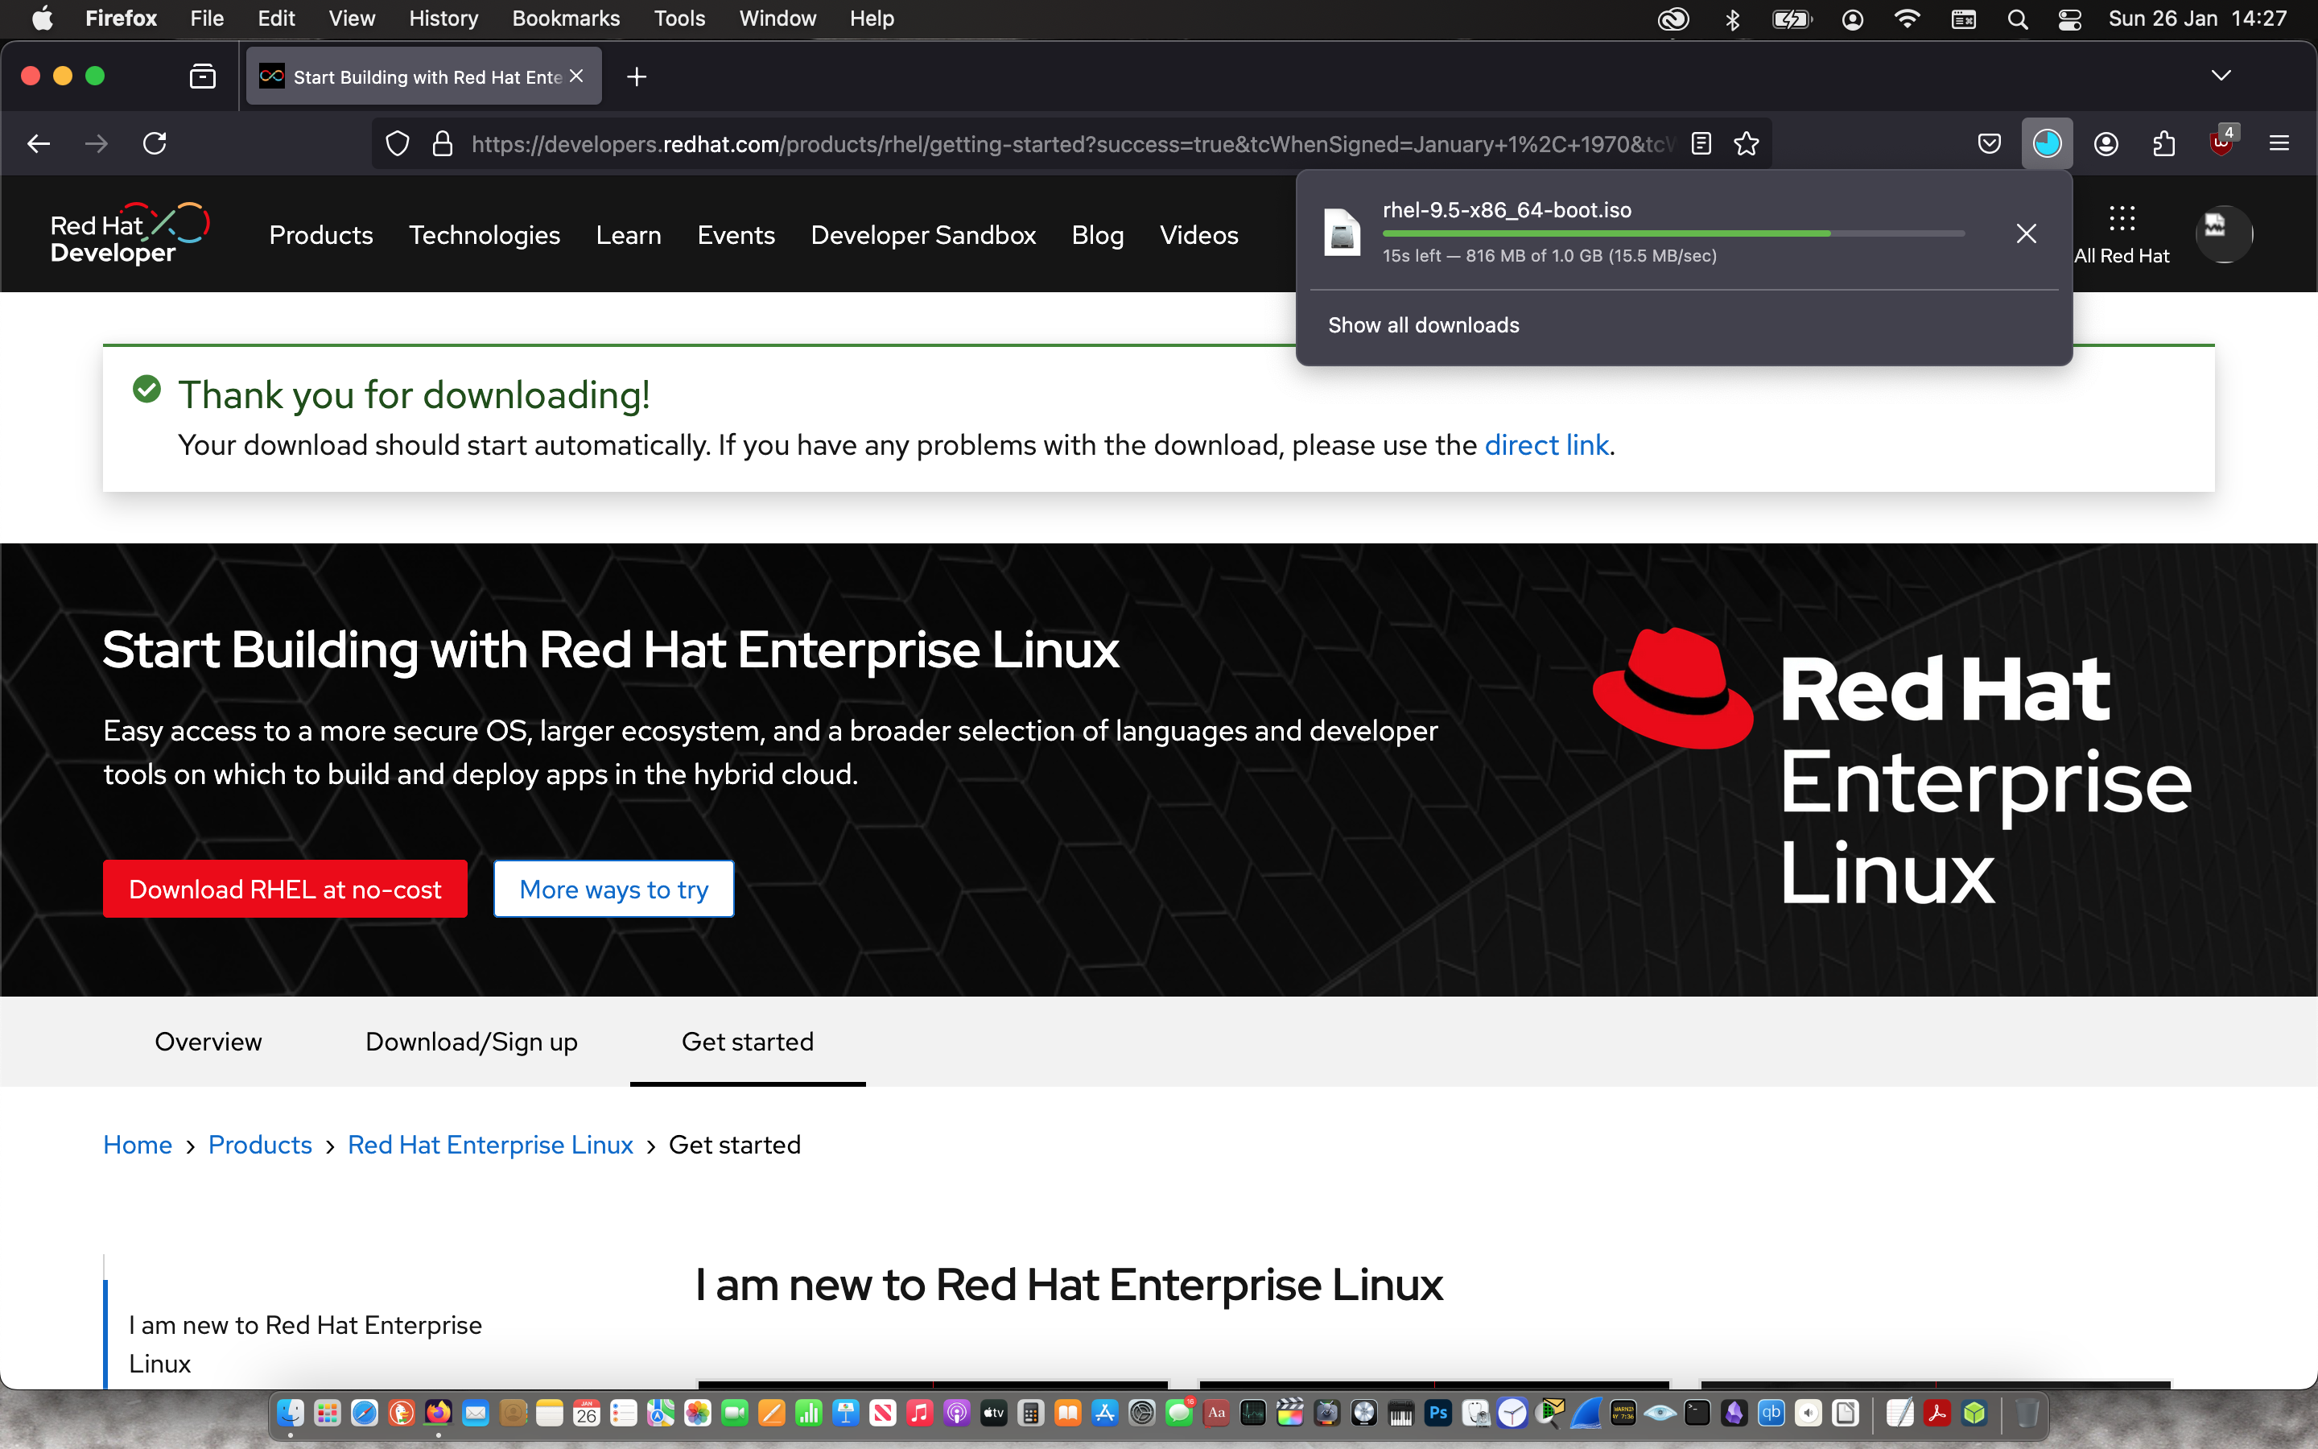
Task: Click the Download RHEL at no-cost button
Action: click(x=284, y=890)
